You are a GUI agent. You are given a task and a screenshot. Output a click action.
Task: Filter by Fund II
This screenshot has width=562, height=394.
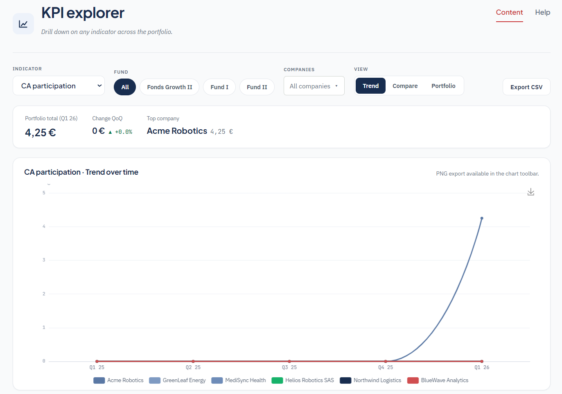[257, 87]
